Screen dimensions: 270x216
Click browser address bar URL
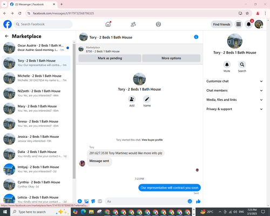63,13
